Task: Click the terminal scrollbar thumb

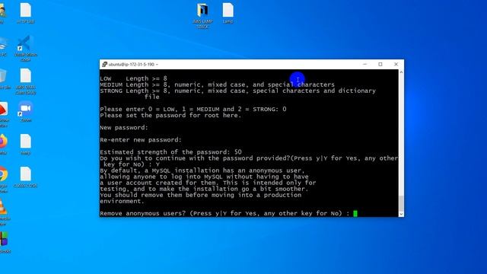Action: pyautogui.click(x=401, y=203)
